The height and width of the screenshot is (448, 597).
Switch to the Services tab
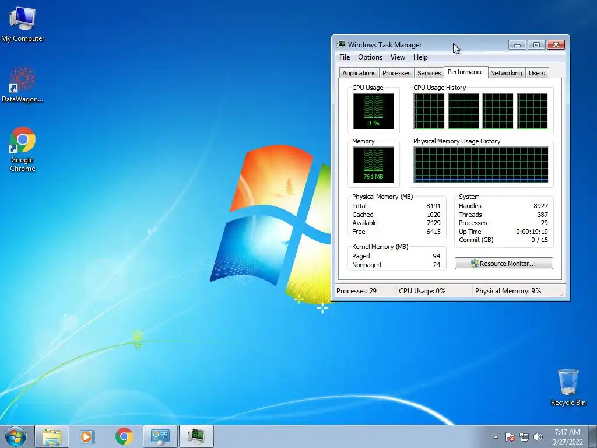[429, 73]
